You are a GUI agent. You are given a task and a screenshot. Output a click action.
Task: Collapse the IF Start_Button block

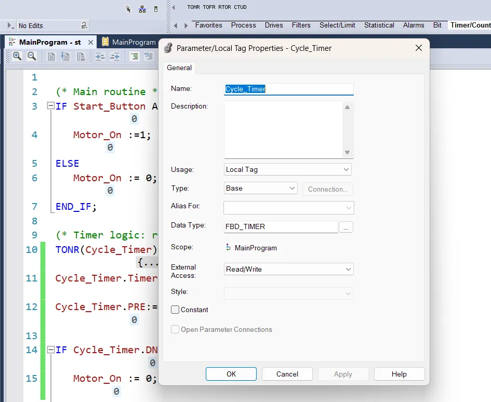pyautogui.click(x=50, y=105)
